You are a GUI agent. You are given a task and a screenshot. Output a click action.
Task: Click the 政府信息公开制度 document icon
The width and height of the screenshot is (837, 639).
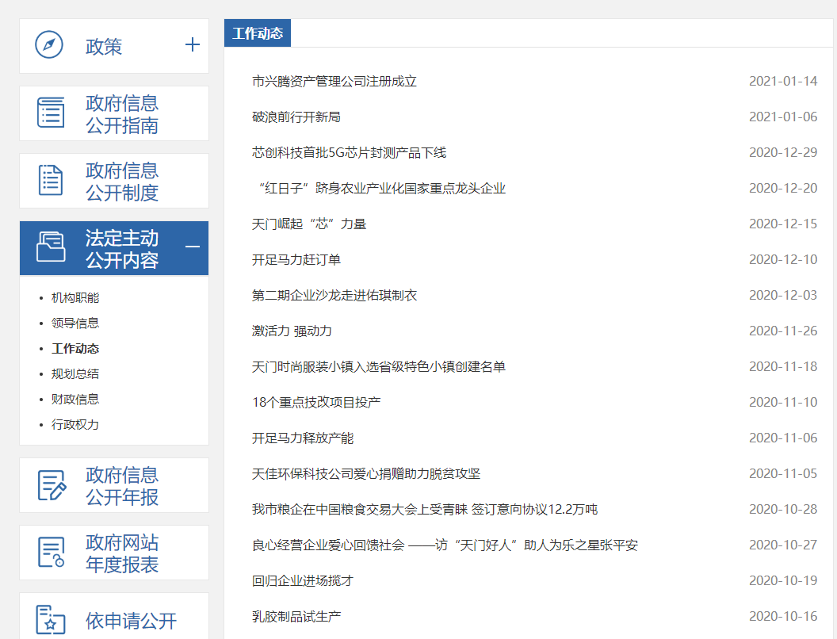click(52, 180)
